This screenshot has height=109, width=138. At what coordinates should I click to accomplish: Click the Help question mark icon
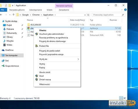pyautogui.click(x=125, y=10)
